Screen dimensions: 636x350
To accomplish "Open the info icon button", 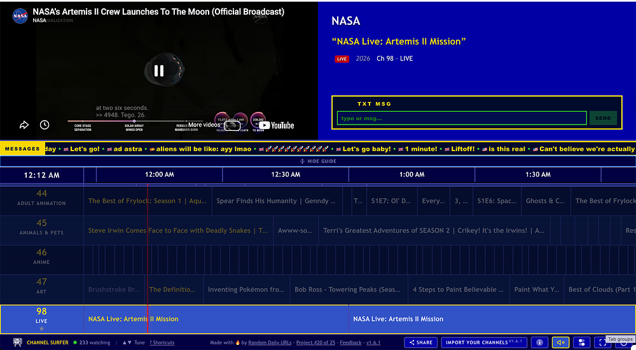I will pos(539,342).
